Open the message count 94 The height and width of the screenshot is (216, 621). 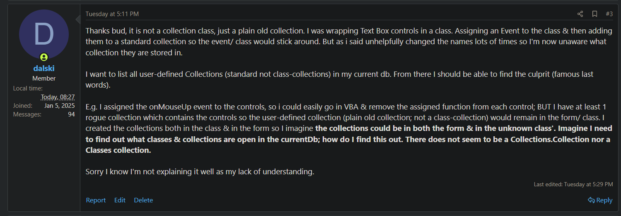[x=71, y=114]
